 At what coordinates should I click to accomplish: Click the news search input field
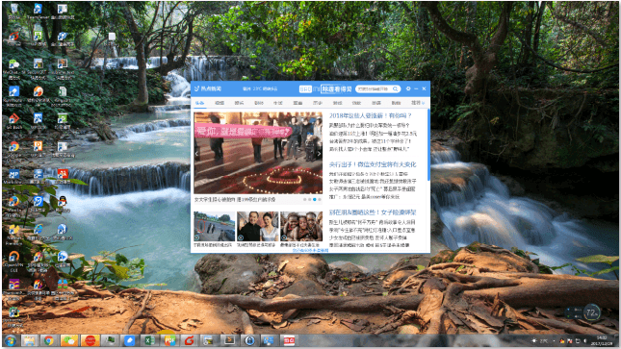tap(375, 89)
